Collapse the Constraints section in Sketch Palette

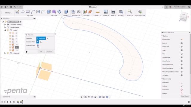point(162,79)
